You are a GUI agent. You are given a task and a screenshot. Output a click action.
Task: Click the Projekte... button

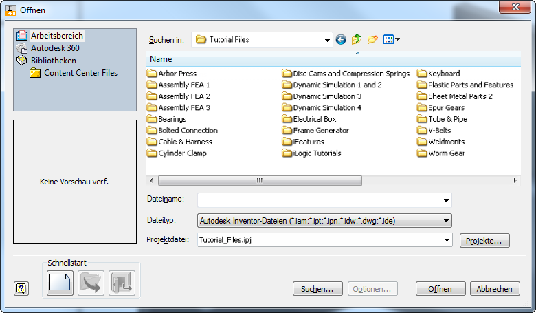(x=484, y=241)
